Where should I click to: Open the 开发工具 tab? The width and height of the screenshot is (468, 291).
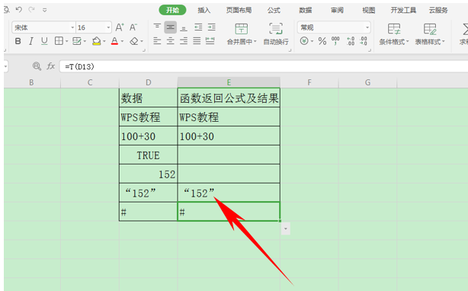click(403, 10)
